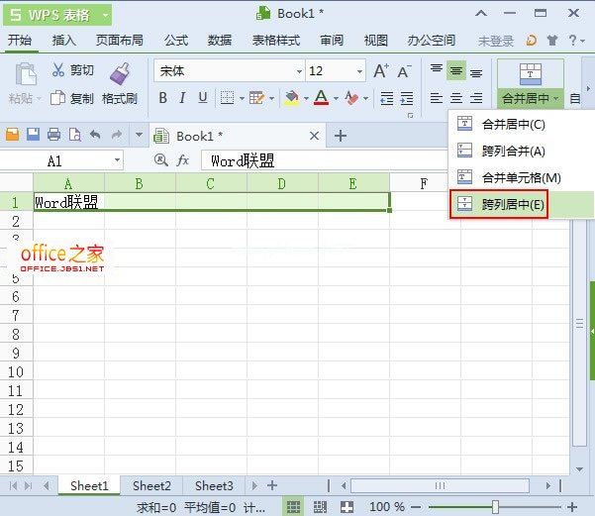This screenshot has width=595, height=516.
Task: Toggle Italic formatting
Action: click(x=183, y=98)
